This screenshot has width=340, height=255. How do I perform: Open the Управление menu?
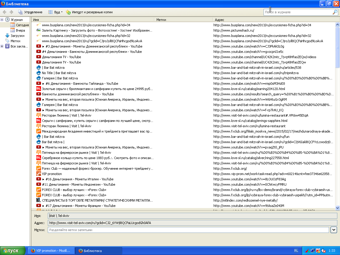[x=30, y=12]
